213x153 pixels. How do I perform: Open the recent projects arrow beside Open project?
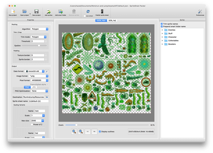[30, 14]
